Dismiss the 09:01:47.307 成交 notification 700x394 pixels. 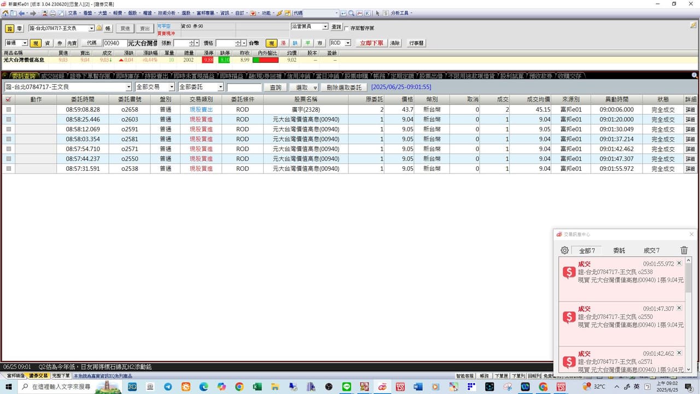pyautogui.click(x=679, y=308)
